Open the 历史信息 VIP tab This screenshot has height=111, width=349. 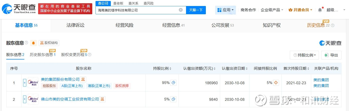tap(318, 25)
